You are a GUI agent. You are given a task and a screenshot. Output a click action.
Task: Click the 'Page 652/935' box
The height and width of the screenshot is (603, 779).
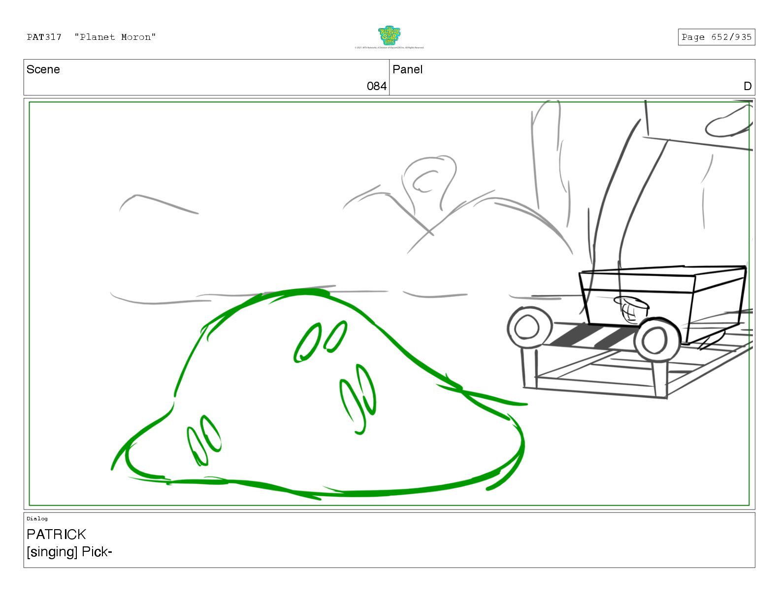click(x=716, y=37)
